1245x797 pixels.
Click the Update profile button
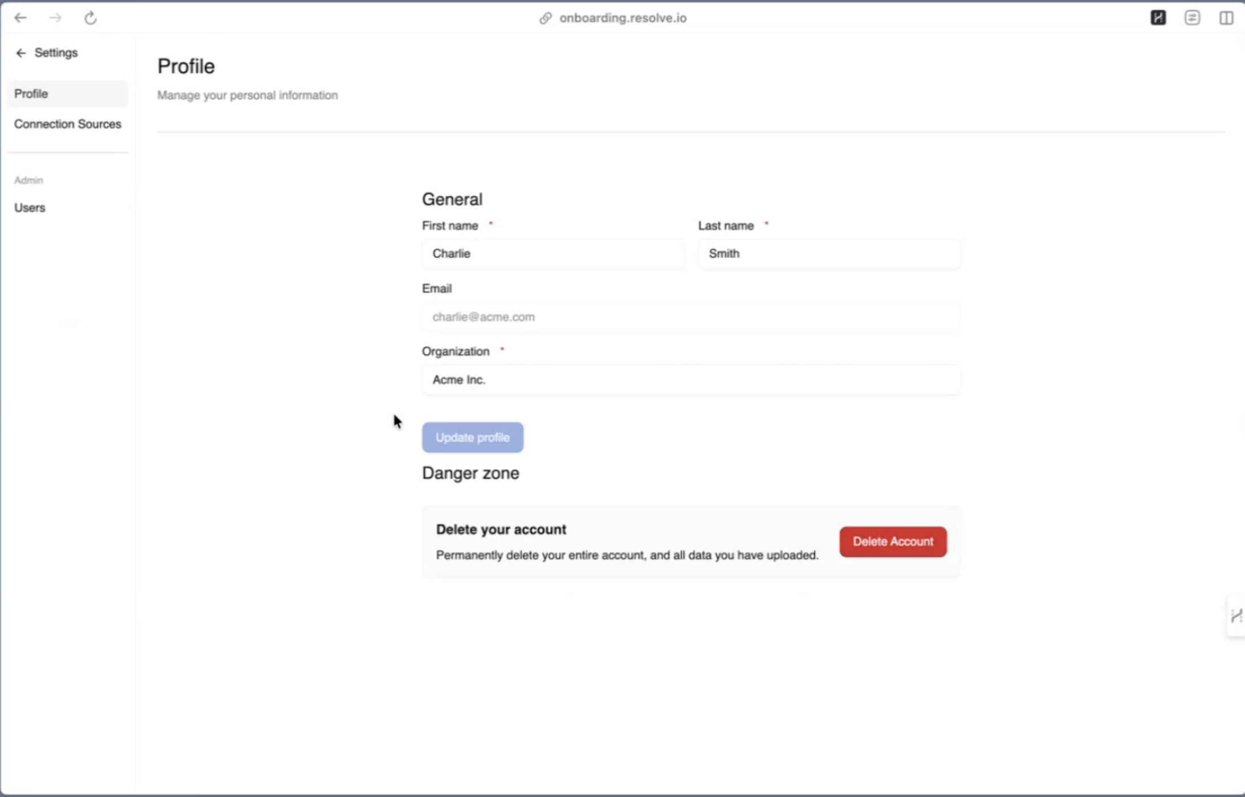point(472,437)
